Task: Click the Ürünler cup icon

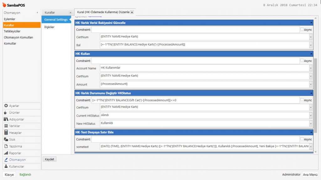Action: (6, 112)
